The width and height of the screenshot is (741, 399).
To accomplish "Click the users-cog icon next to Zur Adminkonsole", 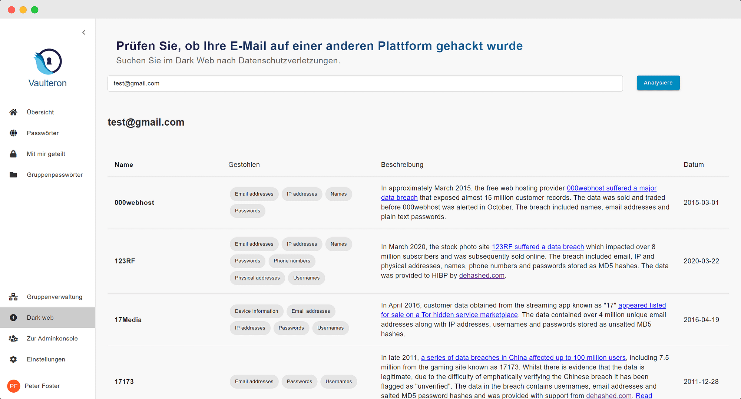I will (13, 338).
